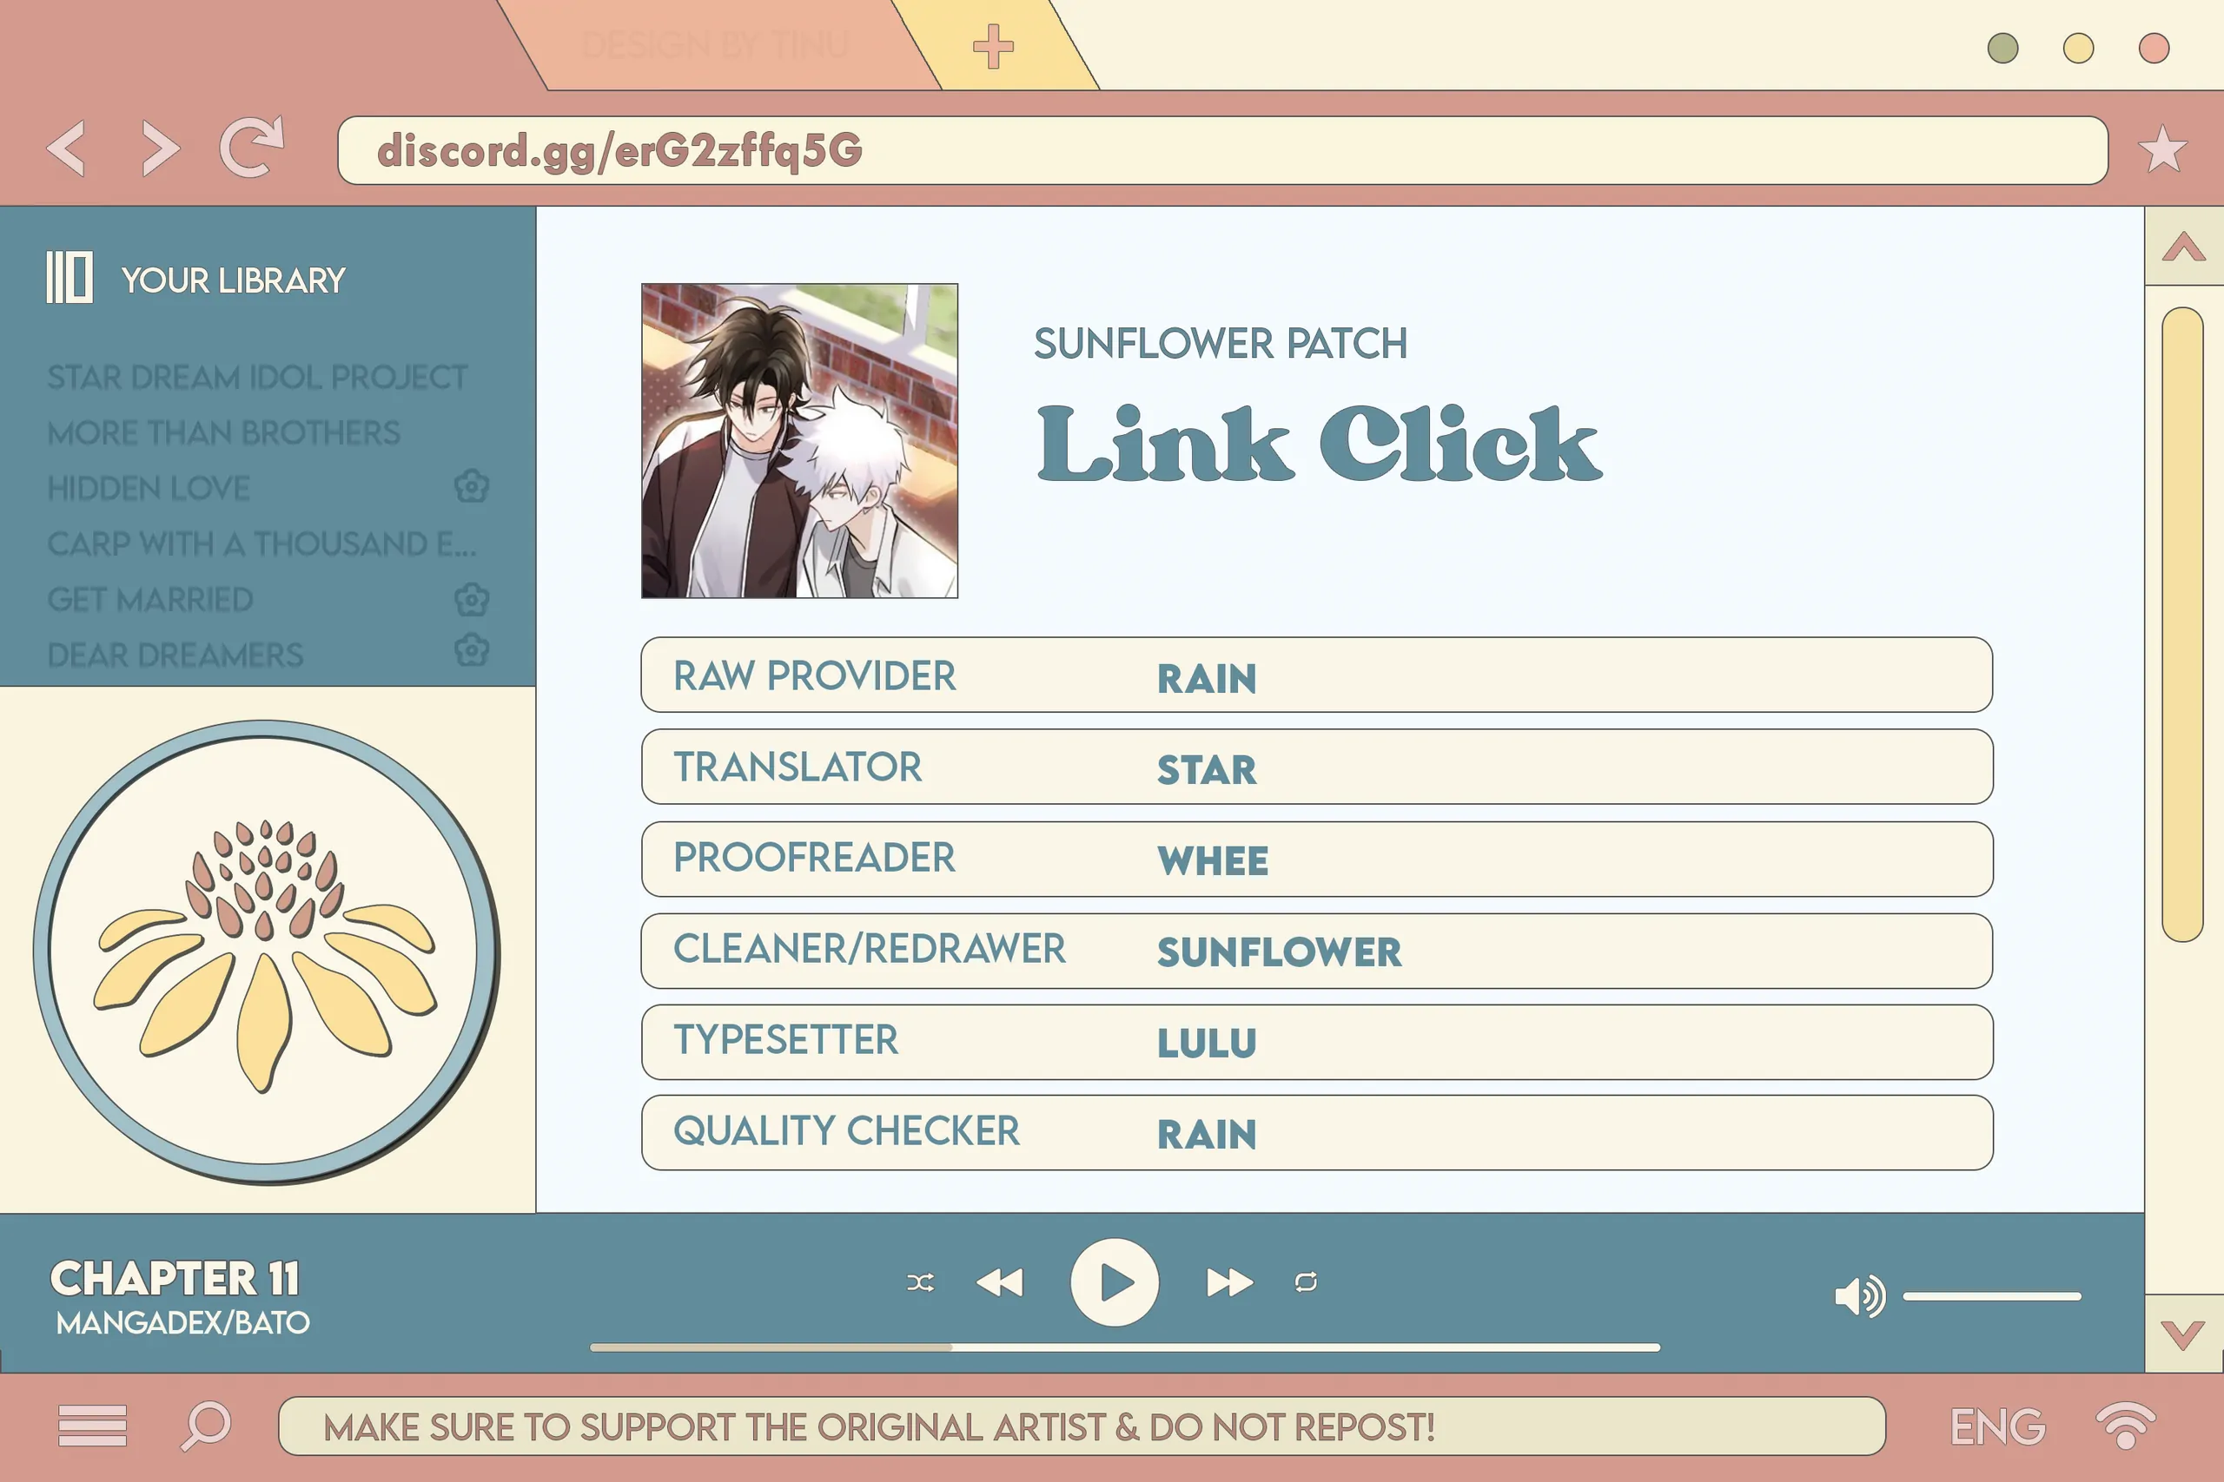Click the scroll up chevron

point(2183,247)
